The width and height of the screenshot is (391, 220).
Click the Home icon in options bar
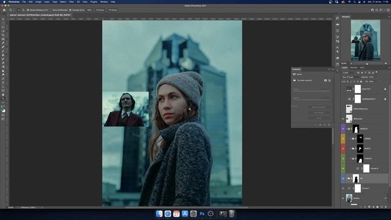point(4,10)
